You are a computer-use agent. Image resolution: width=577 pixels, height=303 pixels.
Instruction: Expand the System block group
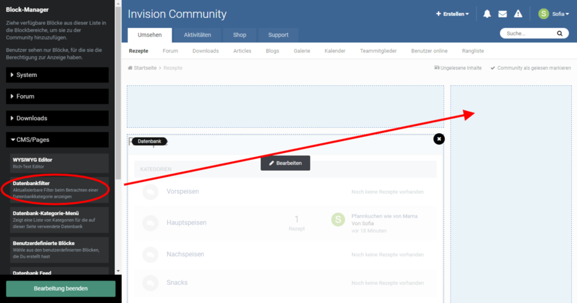coord(58,75)
